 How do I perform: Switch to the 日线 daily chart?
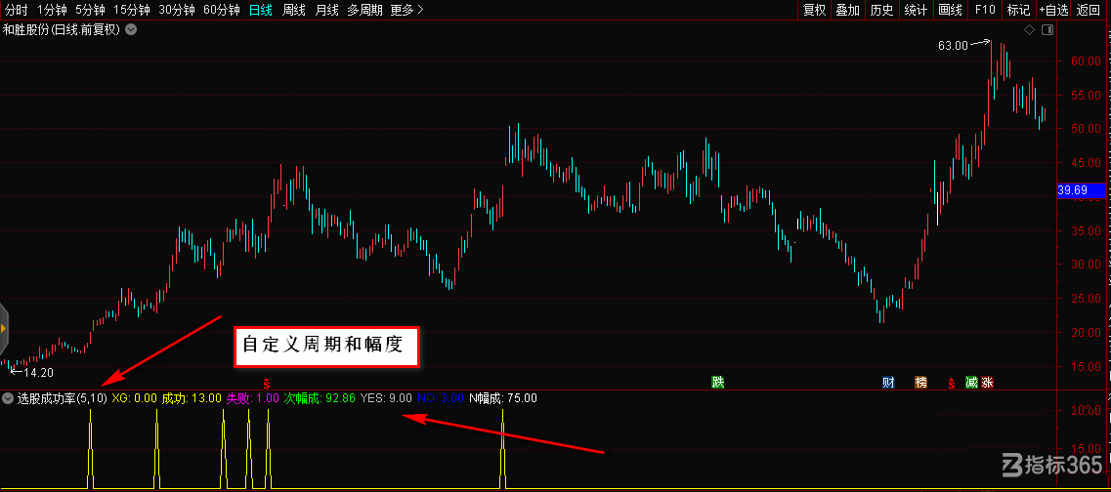tap(261, 10)
